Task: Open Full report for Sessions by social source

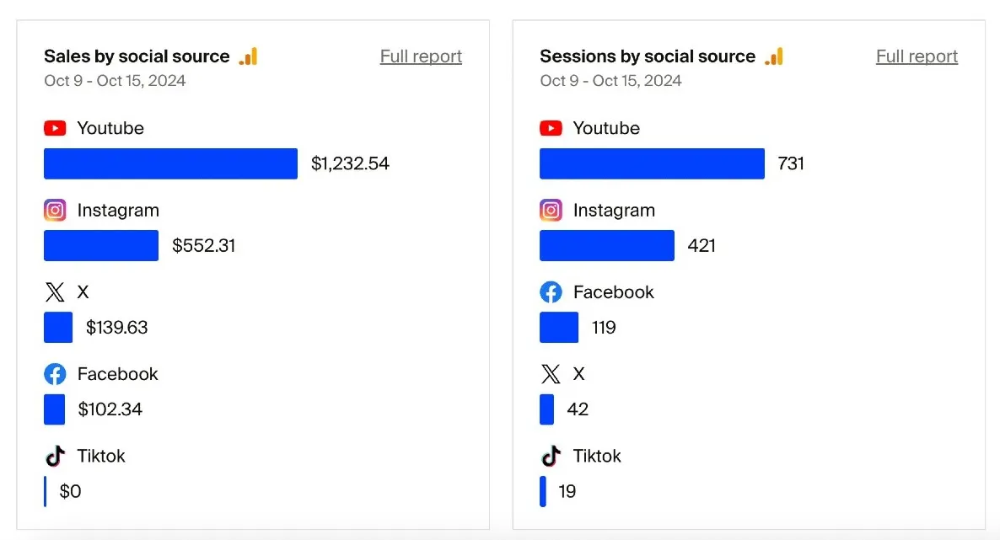Action: (x=917, y=56)
